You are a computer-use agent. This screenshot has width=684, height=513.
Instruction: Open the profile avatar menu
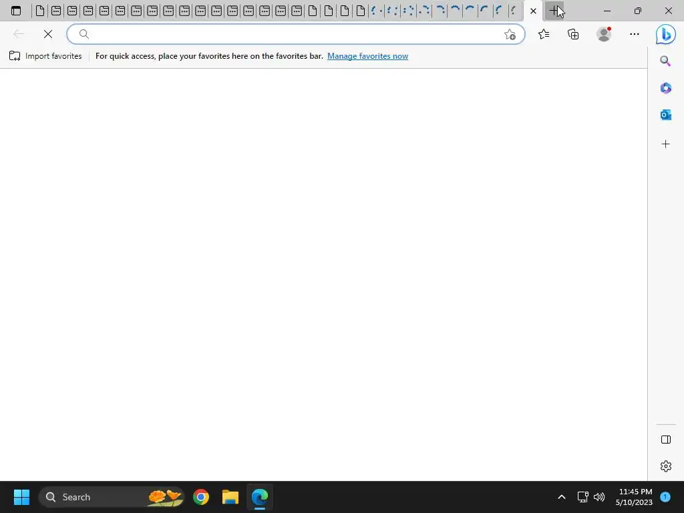coord(604,34)
